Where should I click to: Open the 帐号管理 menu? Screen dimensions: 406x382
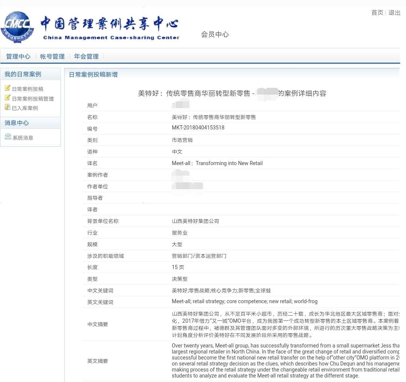tap(52, 56)
